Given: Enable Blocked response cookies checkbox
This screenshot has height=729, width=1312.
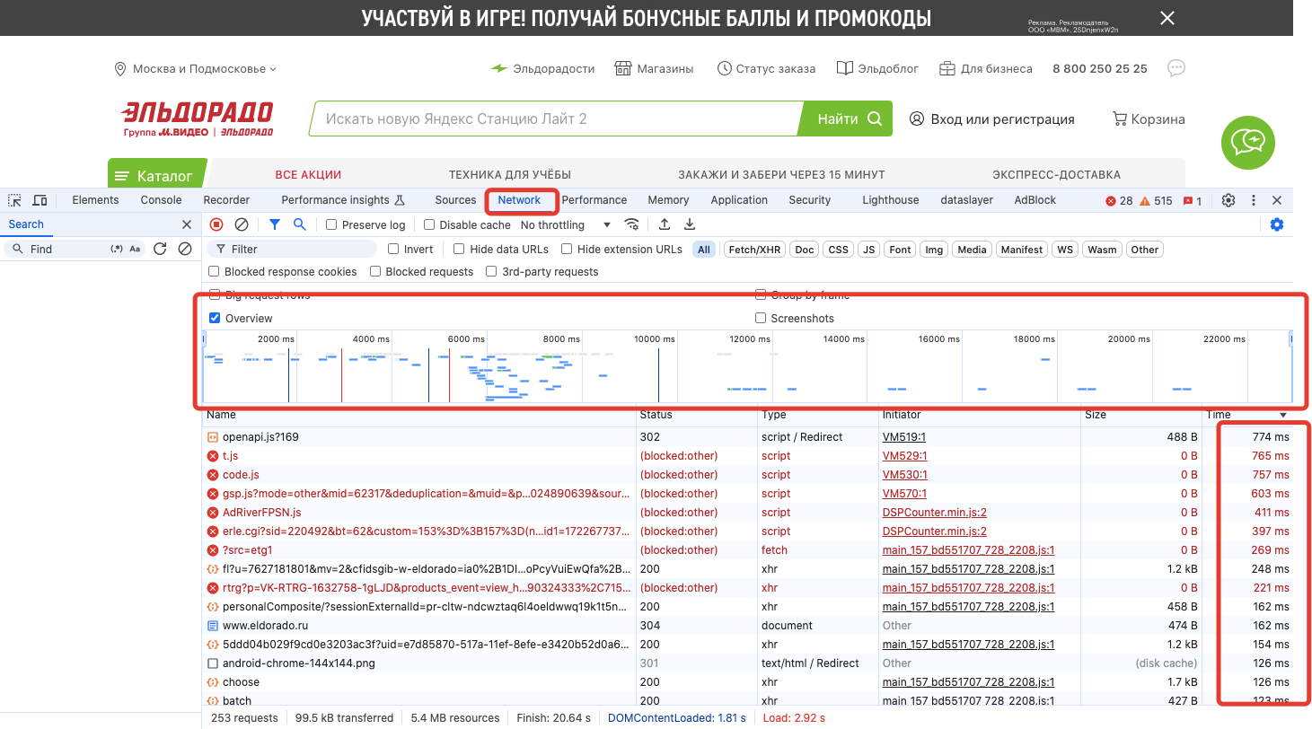Looking at the screenshot, I should [x=214, y=271].
